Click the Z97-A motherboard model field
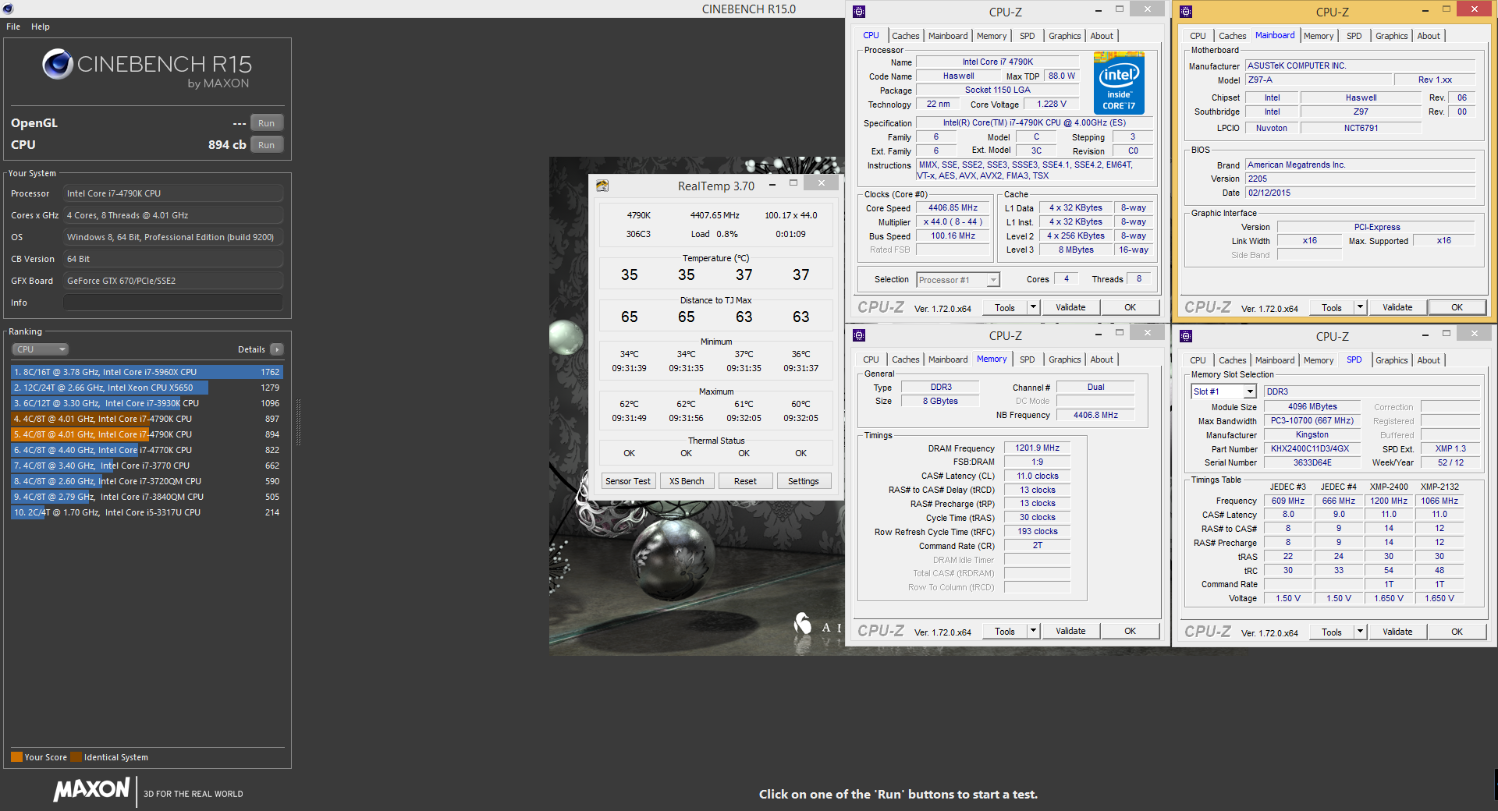The image size is (1498, 811). [1319, 80]
